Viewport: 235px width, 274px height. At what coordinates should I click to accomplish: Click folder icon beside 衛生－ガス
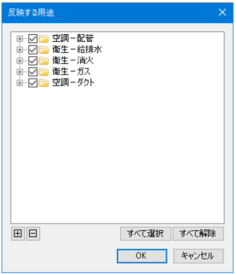click(44, 71)
